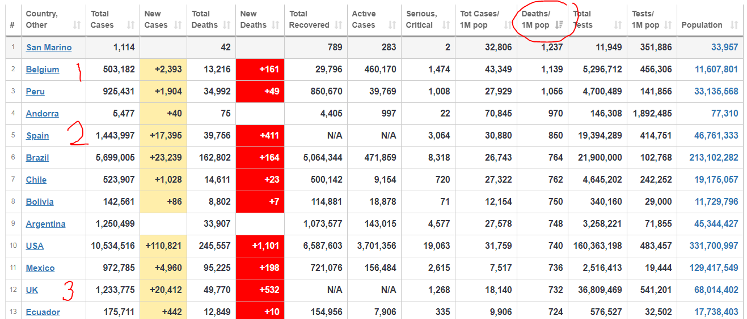Image resolution: width=747 pixels, height=319 pixels.
Task: Click Serious, Critical sort icon
Action: (x=446, y=25)
